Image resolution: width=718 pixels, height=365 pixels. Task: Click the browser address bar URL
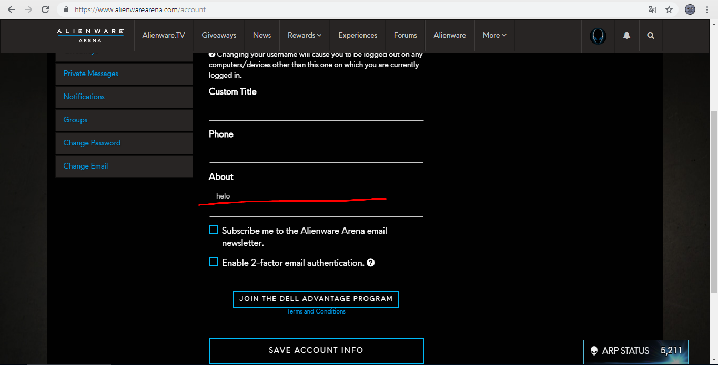(x=140, y=9)
